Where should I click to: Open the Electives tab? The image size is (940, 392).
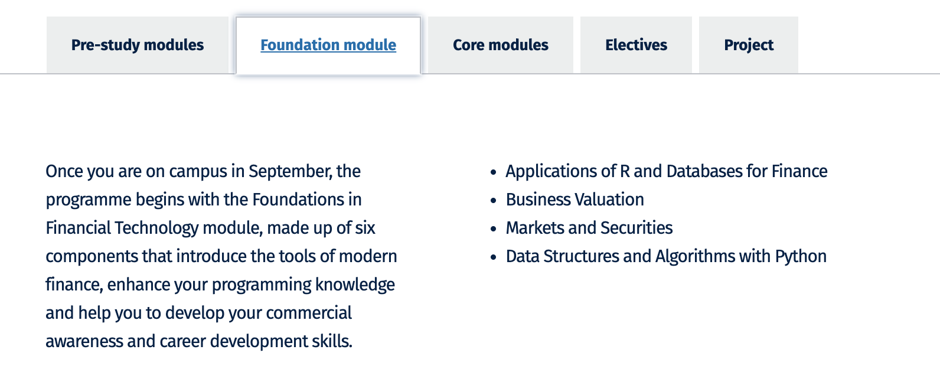coord(636,45)
